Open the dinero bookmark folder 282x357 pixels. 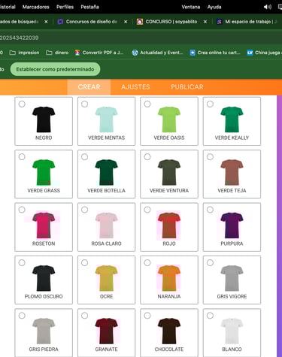(x=57, y=53)
